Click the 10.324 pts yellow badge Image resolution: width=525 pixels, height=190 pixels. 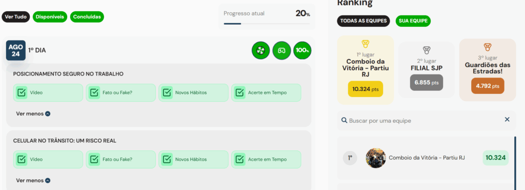click(x=365, y=89)
